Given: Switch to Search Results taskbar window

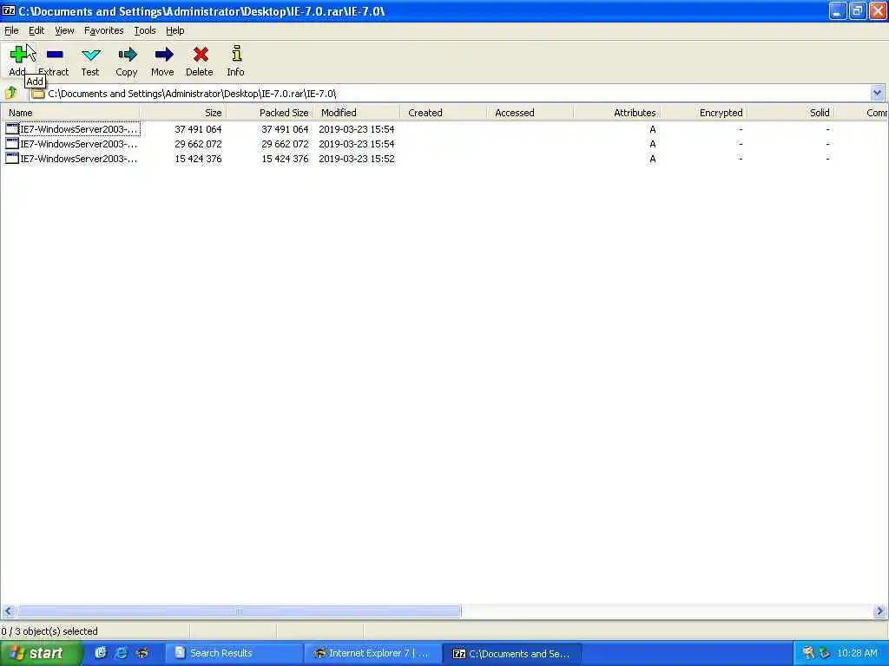Looking at the screenshot, I should click(234, 653).
